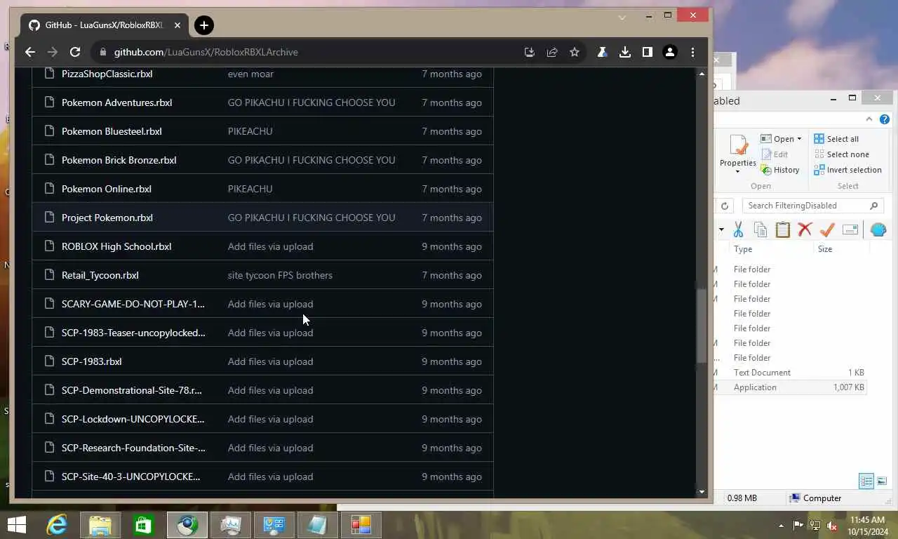Collapse the Explorer ribbon chevron
Viewport: 898px width, 539px height.
869,119
